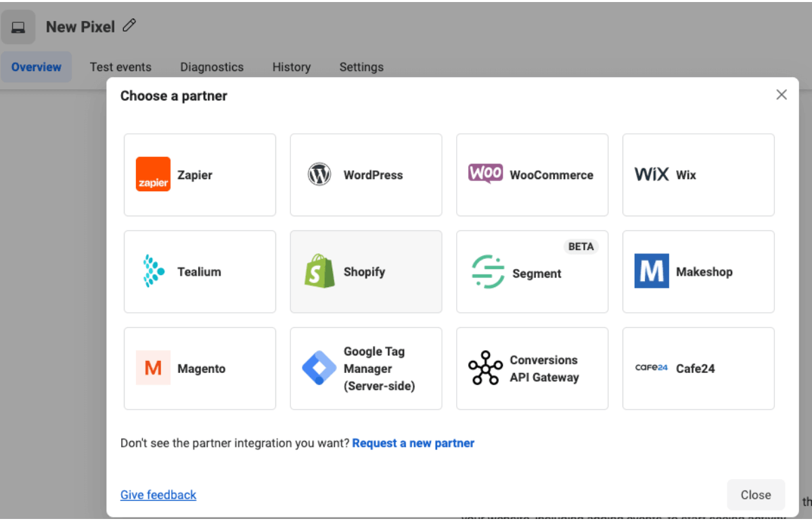Select the Shopify label text
812x521 pixels.
pyautogui.click(x=364, y=272)
